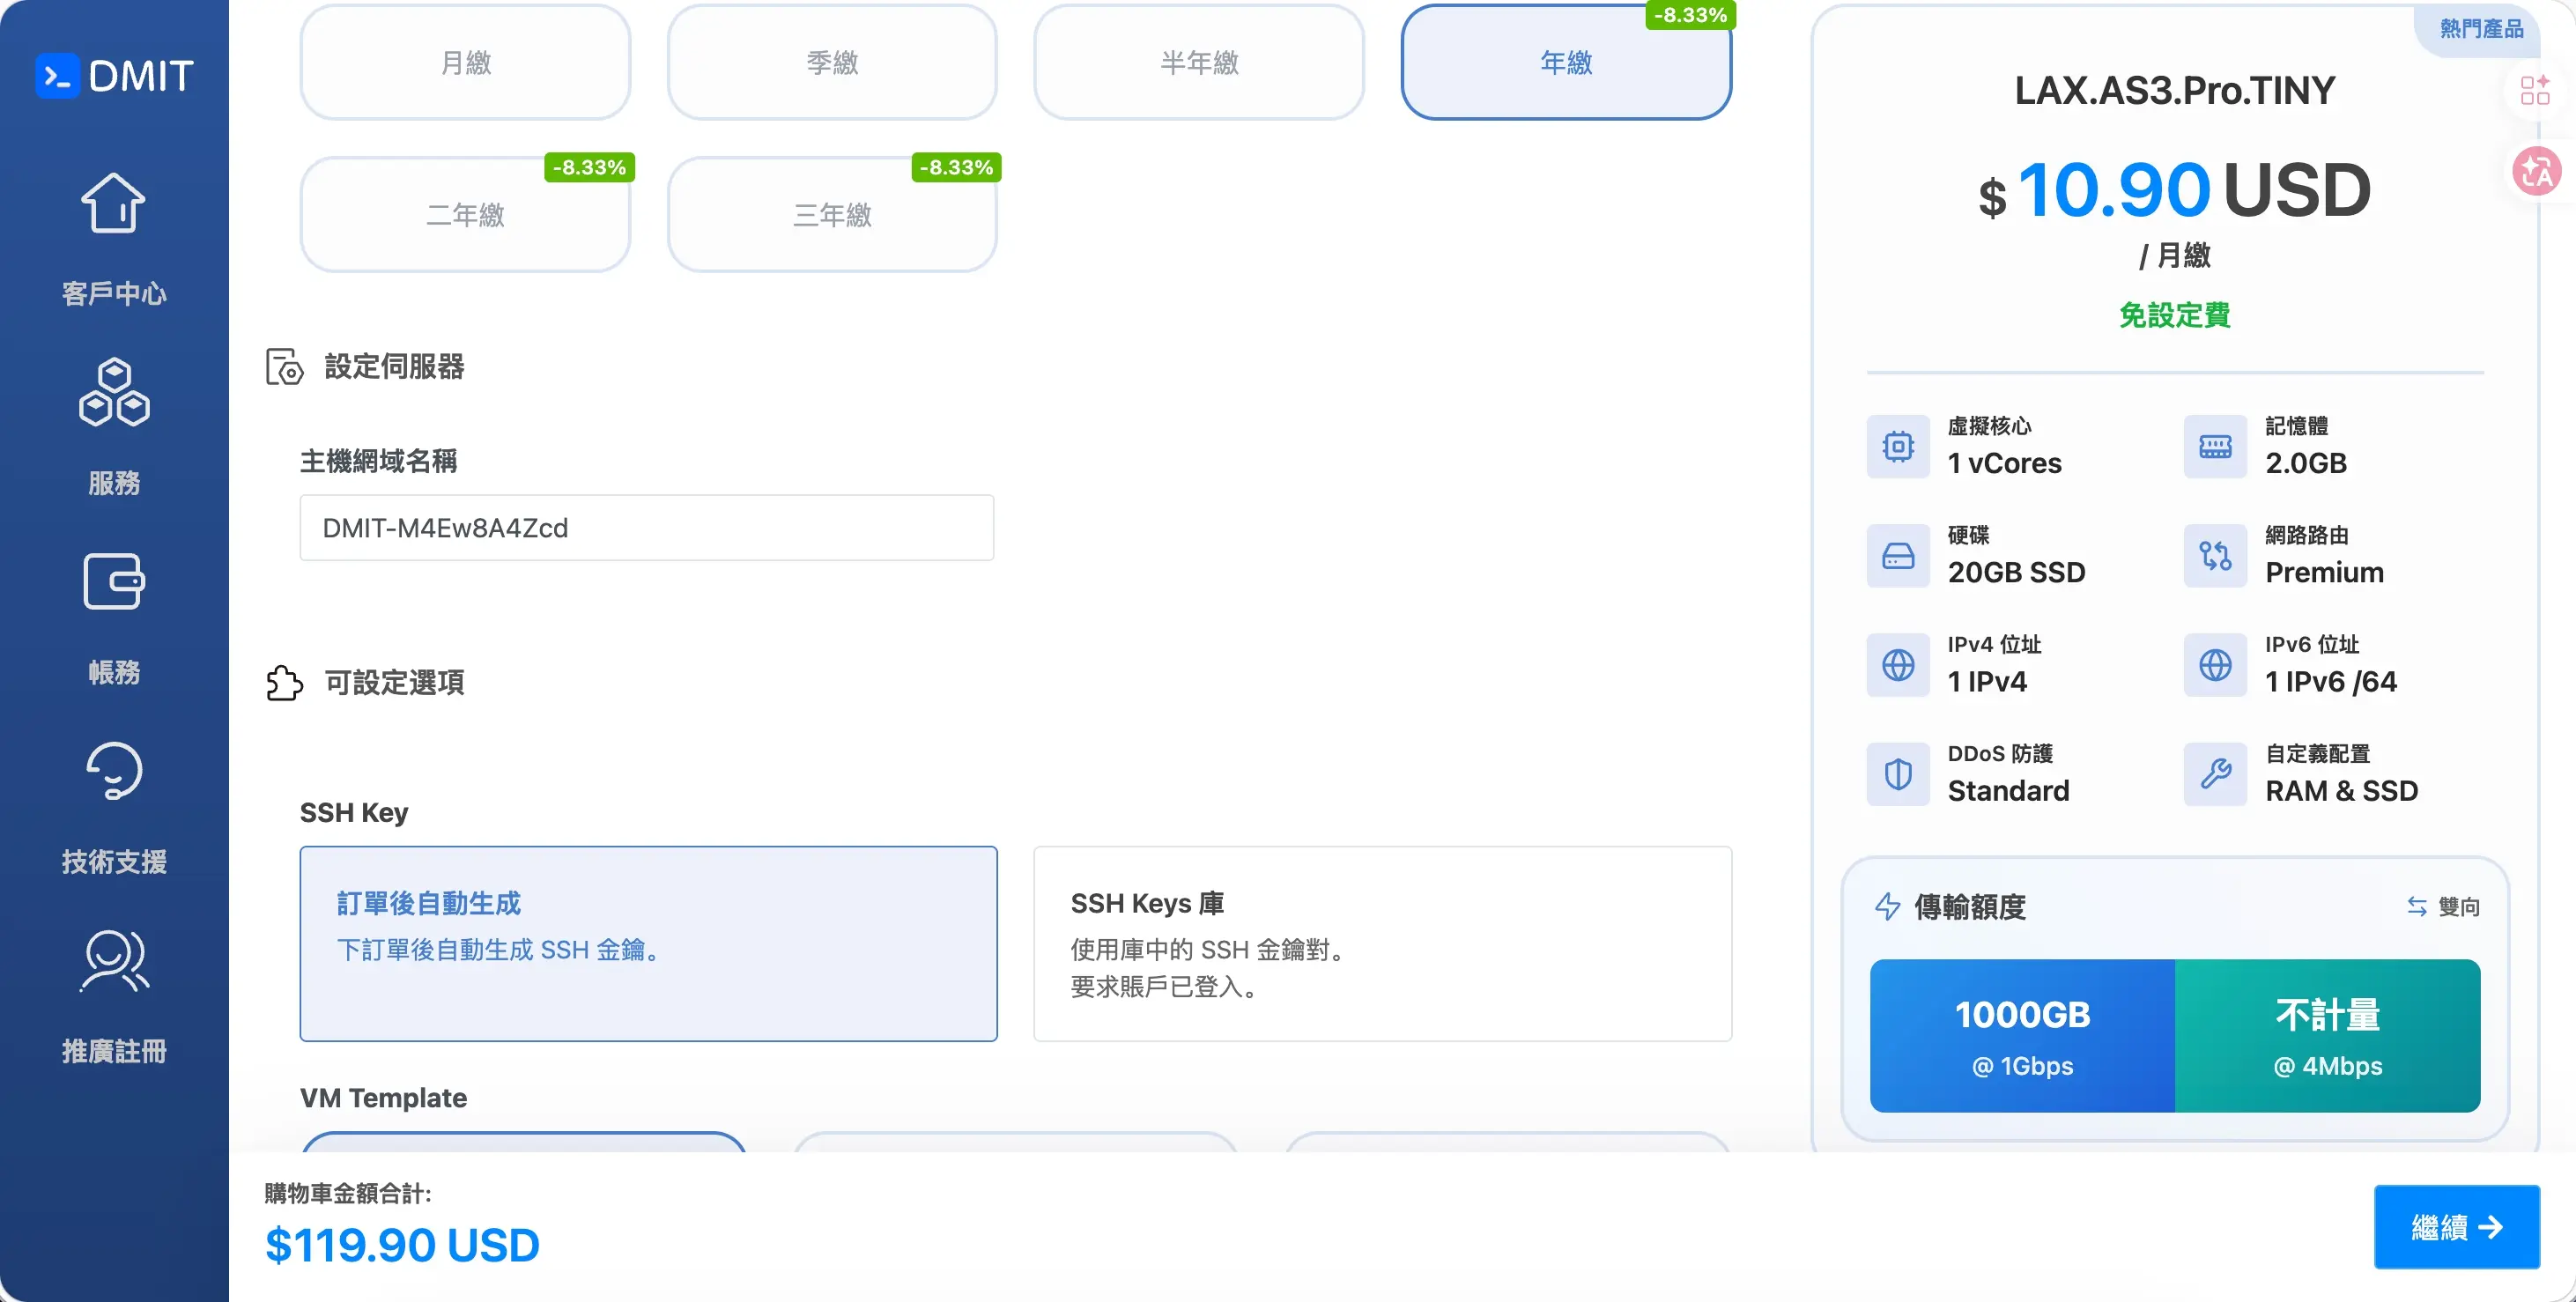Click the LAX.AS3.Pro.TINY product title

(2175, 91)
